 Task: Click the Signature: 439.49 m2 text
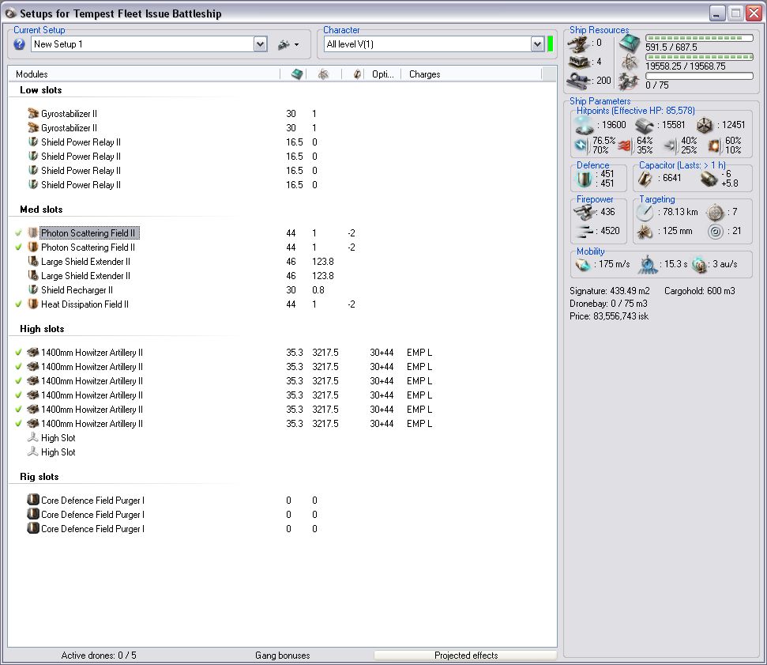tap(610, 291)
